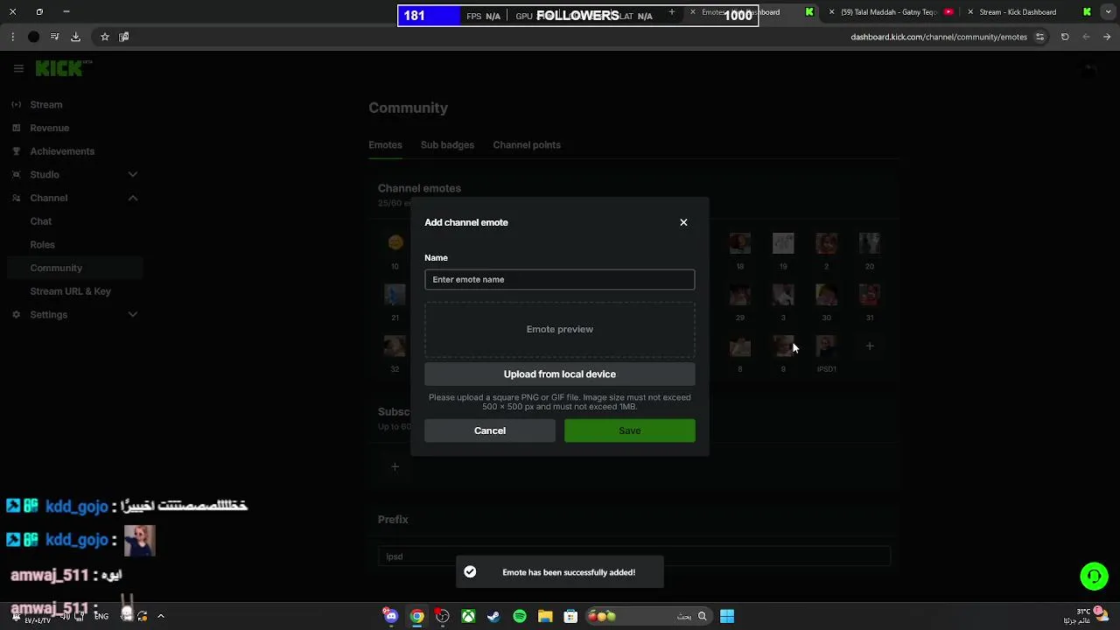Click the Settings gear icon

(x=16, y=314)
